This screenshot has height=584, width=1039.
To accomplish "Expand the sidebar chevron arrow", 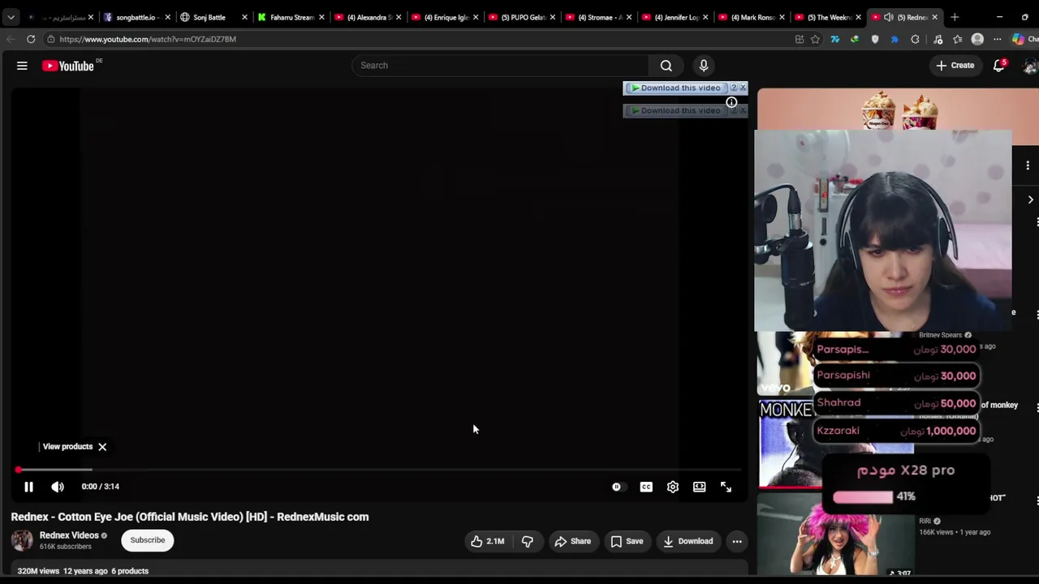I will pyautogui.click(x=1030, y=200).
